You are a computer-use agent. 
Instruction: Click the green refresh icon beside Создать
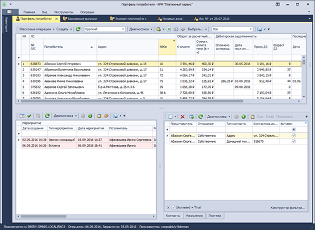[78, 29]
